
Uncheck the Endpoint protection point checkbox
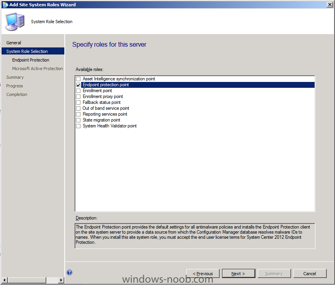(x=78, y=85)
